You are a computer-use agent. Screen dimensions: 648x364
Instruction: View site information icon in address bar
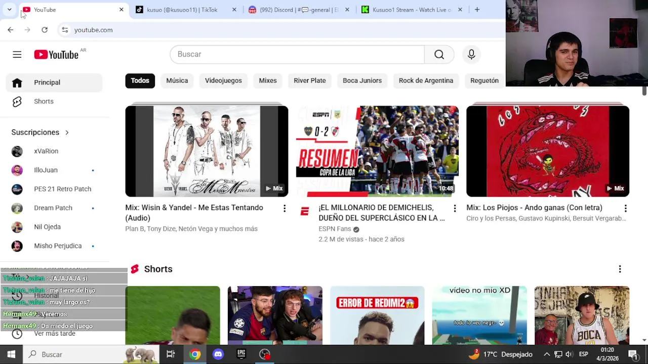coord(65,30)
